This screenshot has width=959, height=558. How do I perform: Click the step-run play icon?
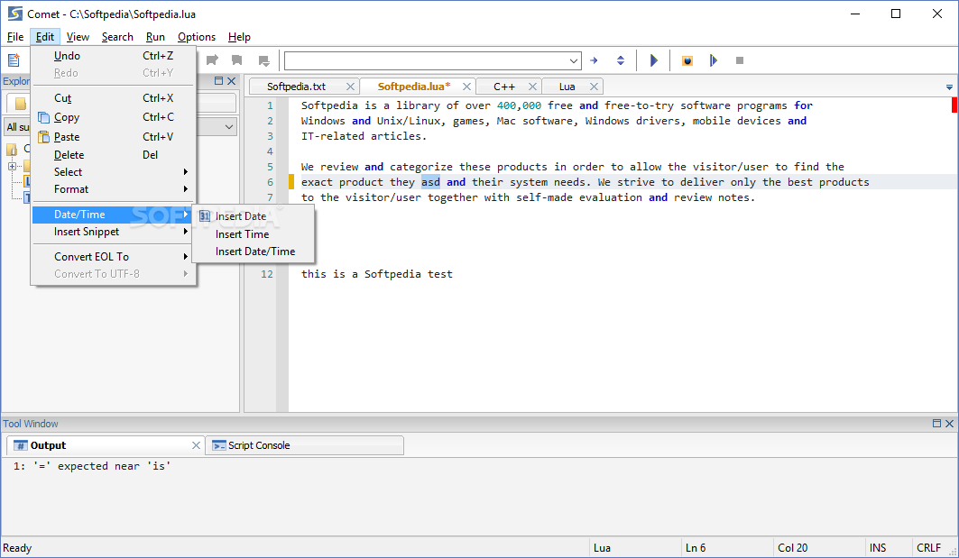[713, 60]
